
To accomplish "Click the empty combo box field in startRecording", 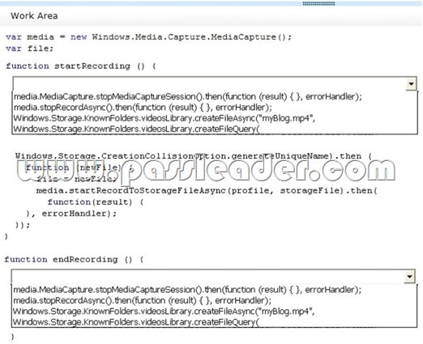I will (209, 84).
